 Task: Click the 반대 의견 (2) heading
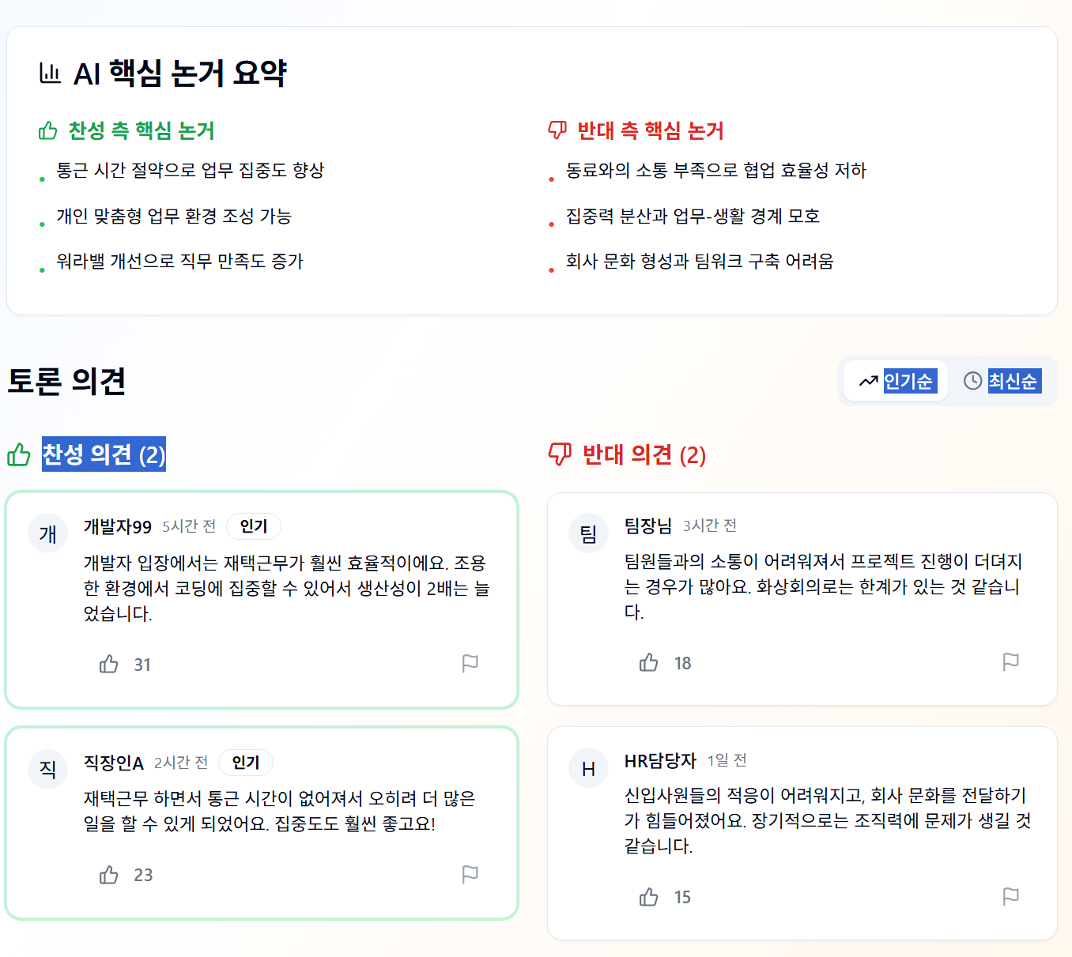pyautogui.click(x=644, y=454)
